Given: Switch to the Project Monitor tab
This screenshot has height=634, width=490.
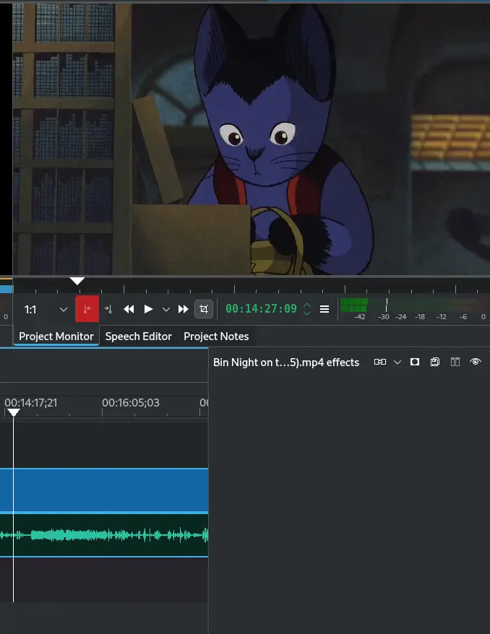Looking at the screenshot, I should coord(56,336).
